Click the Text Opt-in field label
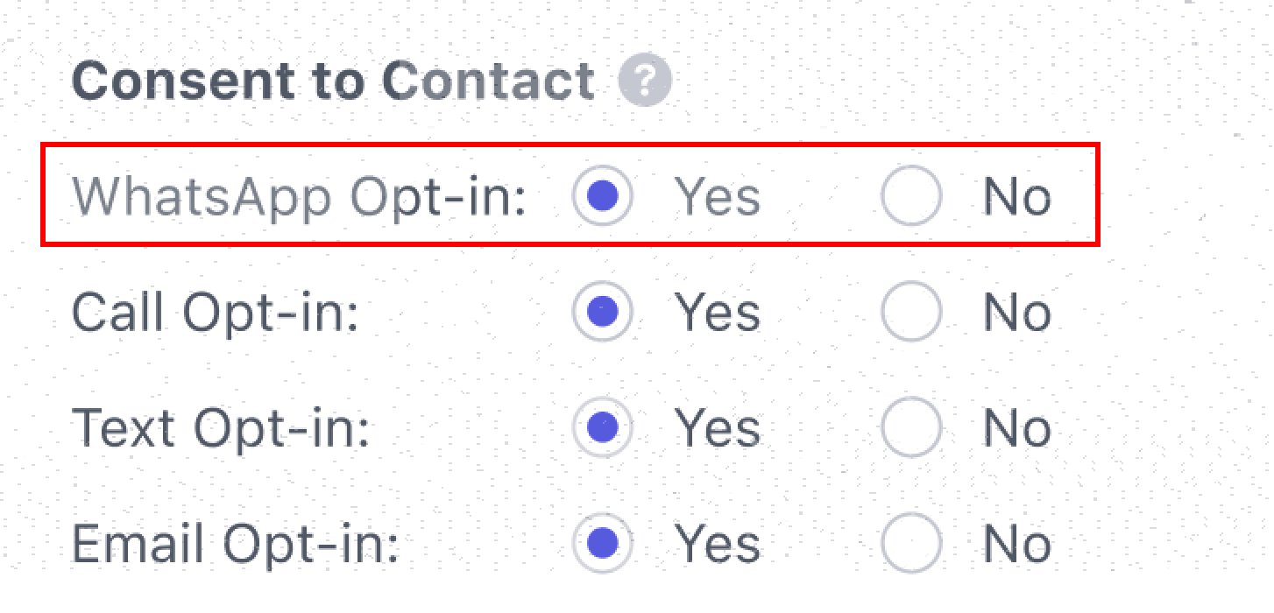This screenshot has width=1274, height=613. 220,428
